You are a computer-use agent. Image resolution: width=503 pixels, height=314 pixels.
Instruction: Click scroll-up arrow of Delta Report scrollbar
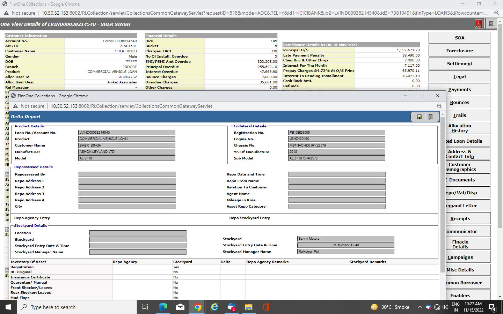click(443, 114)
